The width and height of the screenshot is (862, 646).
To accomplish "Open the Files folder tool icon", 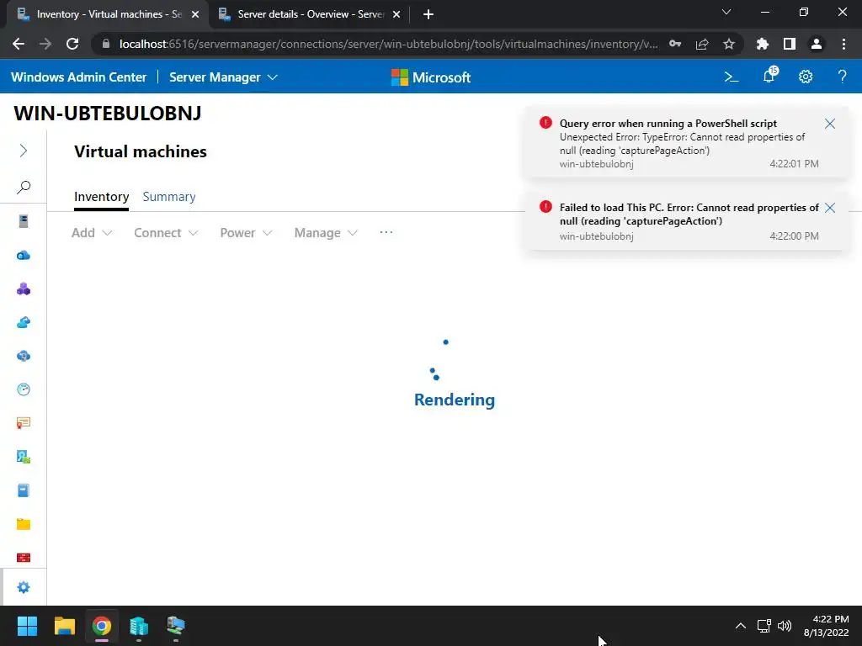I will point(23,524).
